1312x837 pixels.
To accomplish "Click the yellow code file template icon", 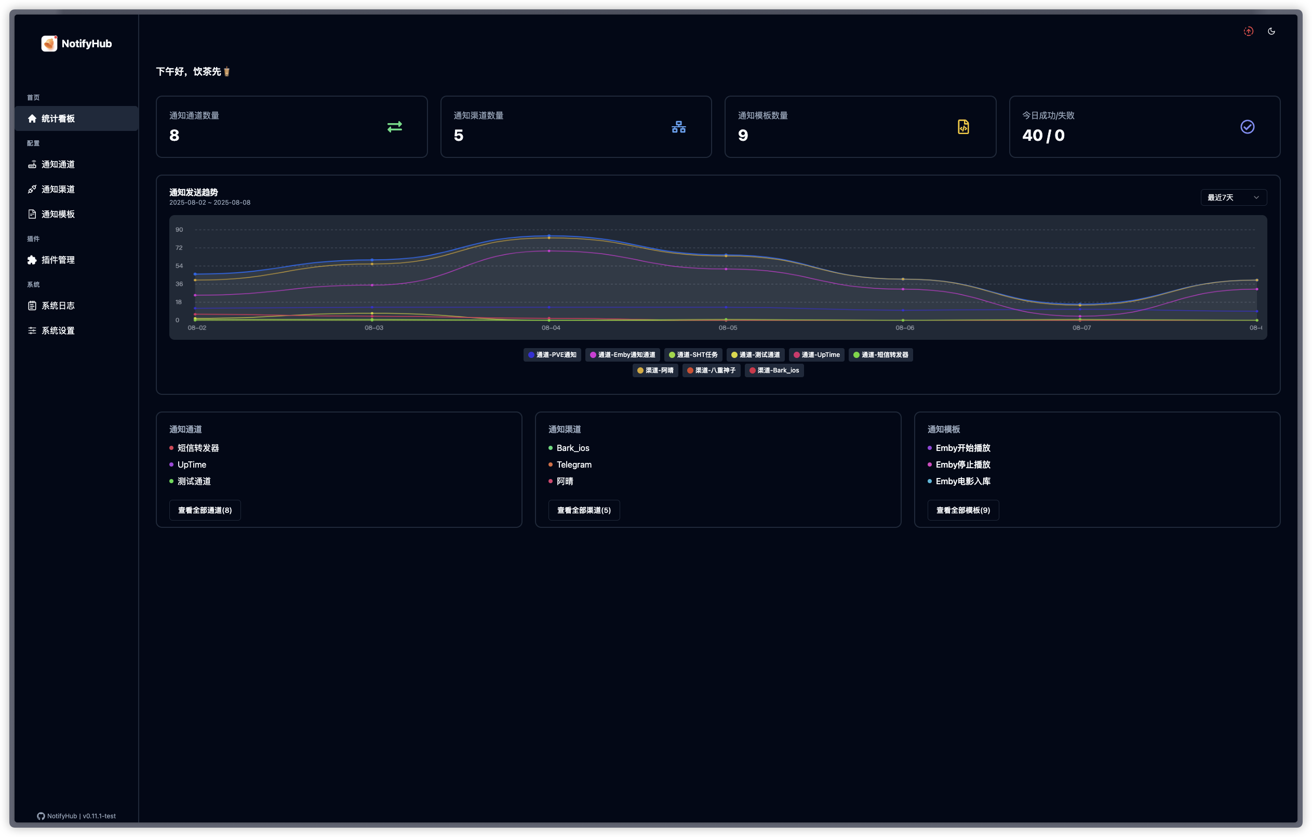I will (963, 127).
